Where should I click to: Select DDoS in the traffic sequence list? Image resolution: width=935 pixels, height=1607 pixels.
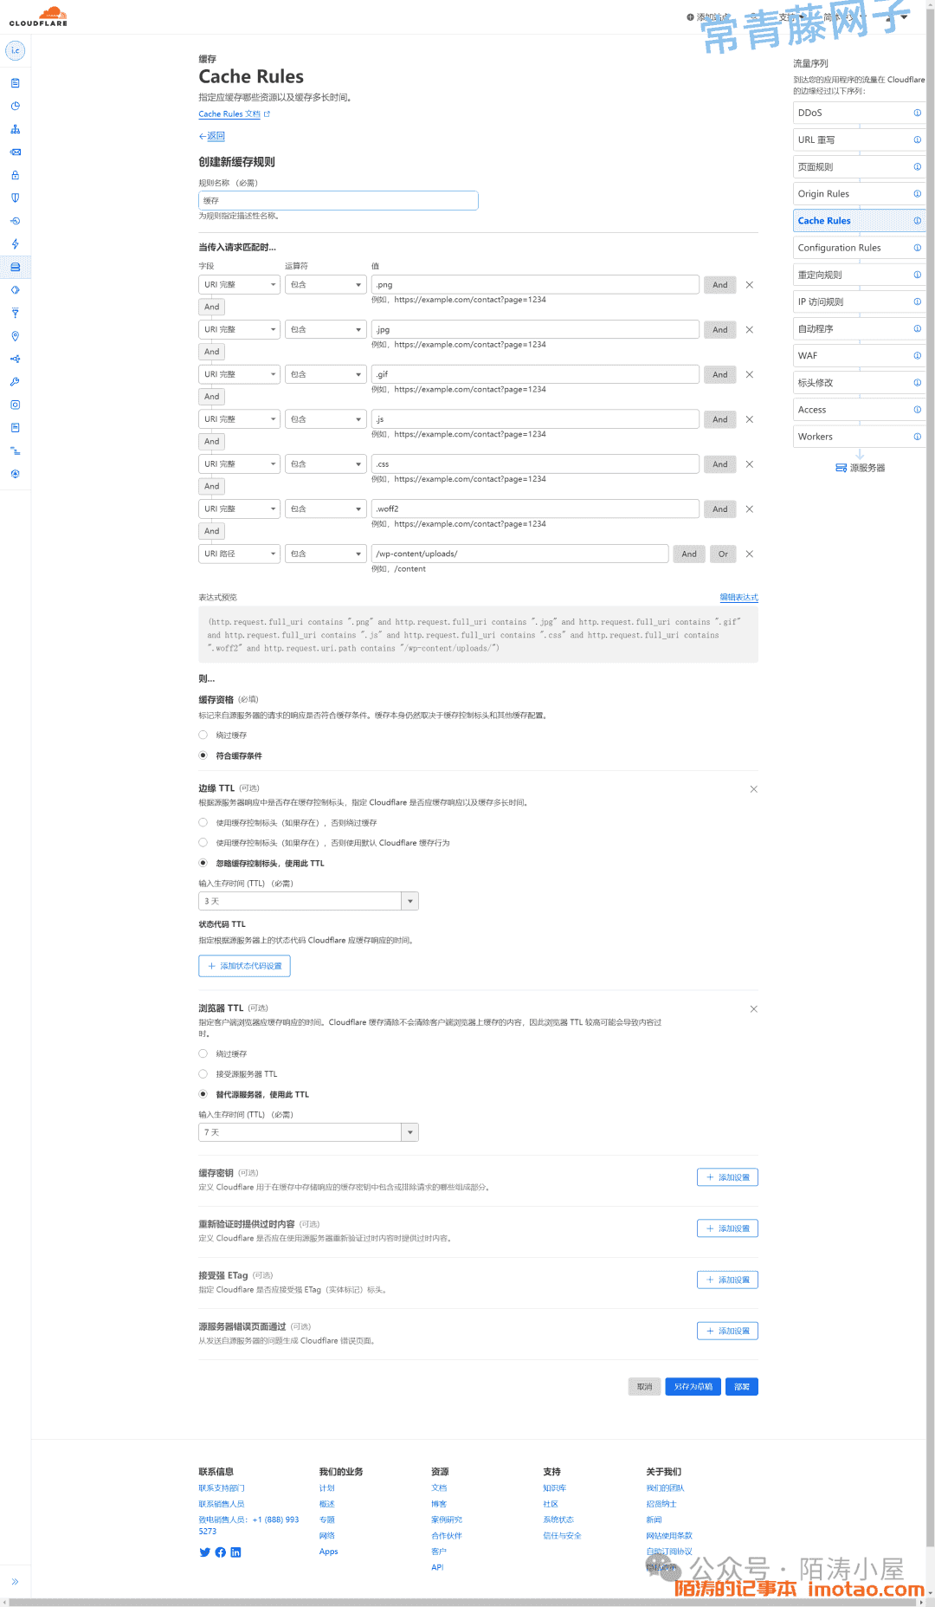(x=859, y=113)
